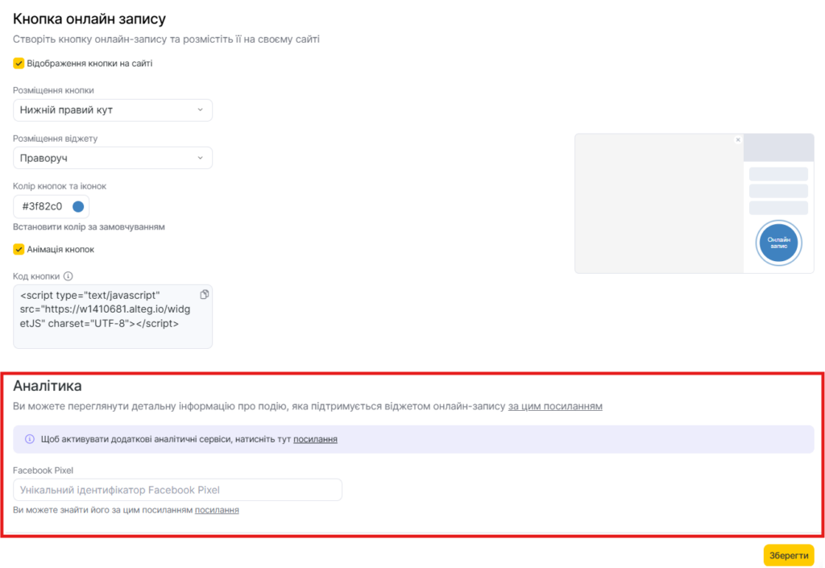Click info icon beside Код кнопки
Viewport: 825px width, 568px height.
click(68, 276)
